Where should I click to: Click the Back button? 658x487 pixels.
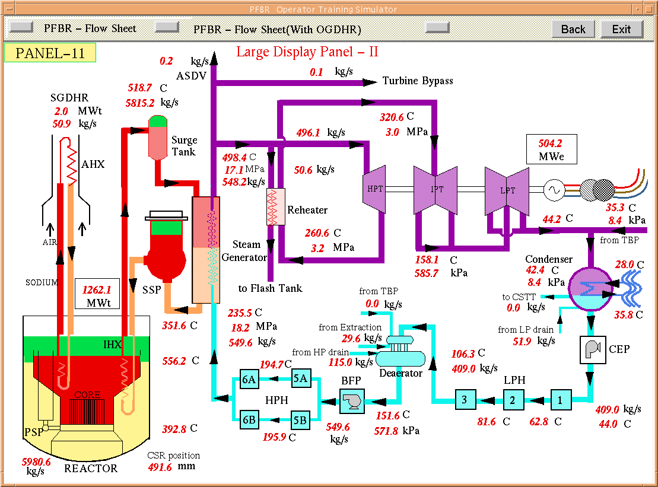(x=573, y=29)
